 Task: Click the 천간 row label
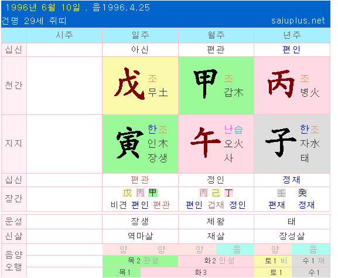(14, 85)
